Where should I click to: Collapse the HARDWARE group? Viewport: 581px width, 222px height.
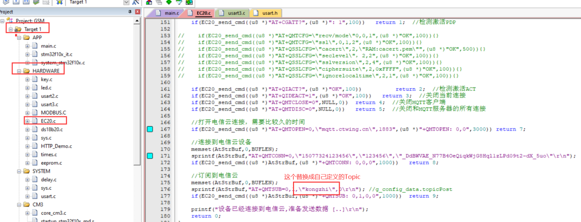19,71
